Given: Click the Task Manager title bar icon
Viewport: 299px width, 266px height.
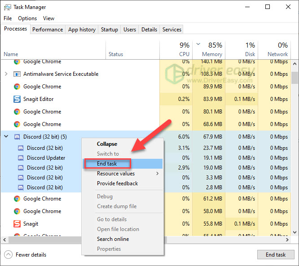Looking at the screenshot, I should tap(7, 7).
